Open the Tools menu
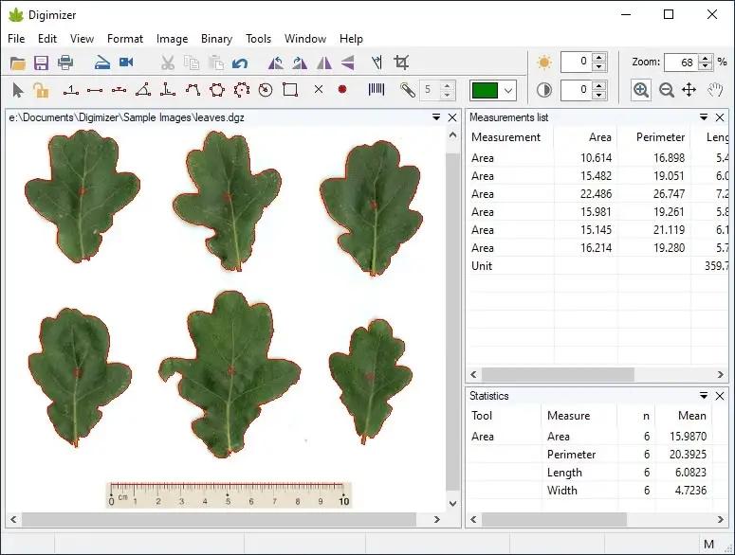This screenshot has width=735, height=555. pyautogui.click(x=258, y=39)
